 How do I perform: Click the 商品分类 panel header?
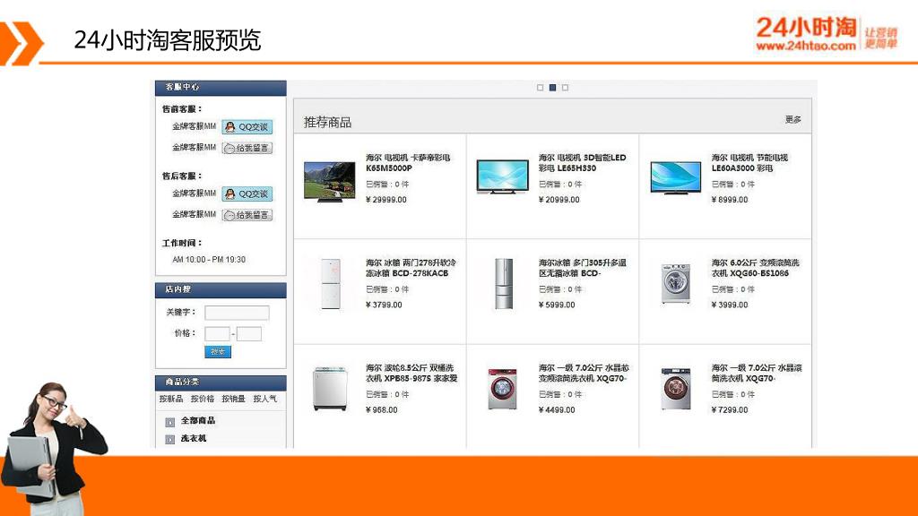221,383
